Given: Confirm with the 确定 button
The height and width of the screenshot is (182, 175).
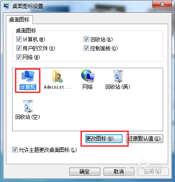Looking at the screenshot, I should (85, 171).
